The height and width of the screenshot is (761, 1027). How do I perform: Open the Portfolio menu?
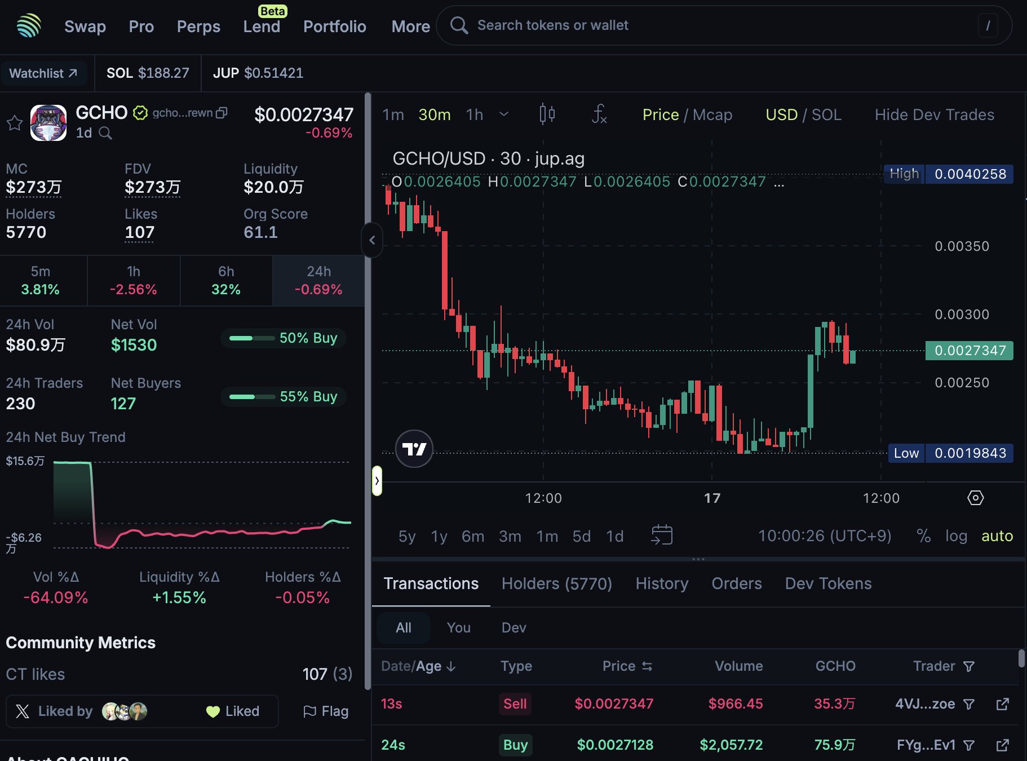[x=335, y=26]
